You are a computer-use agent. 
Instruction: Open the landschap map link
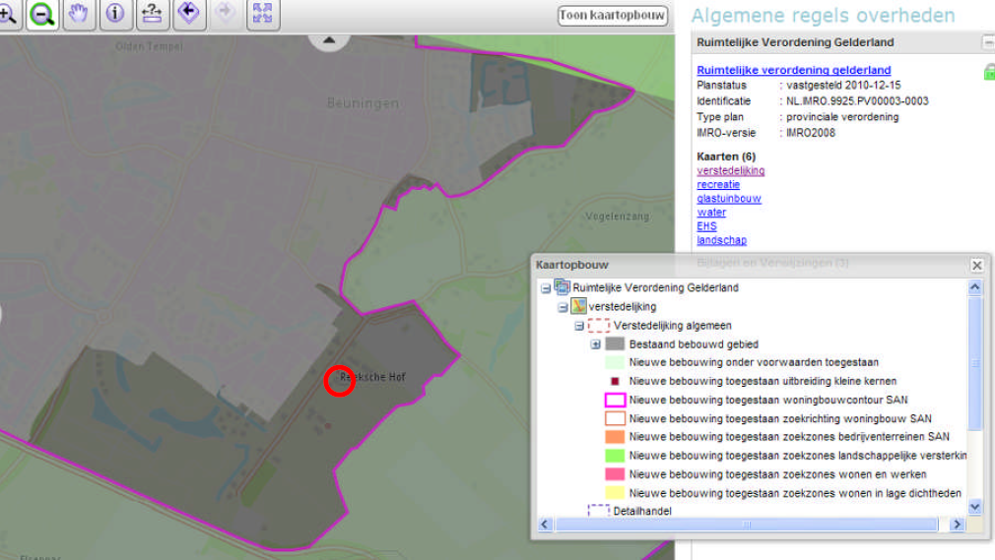[721, 240]
